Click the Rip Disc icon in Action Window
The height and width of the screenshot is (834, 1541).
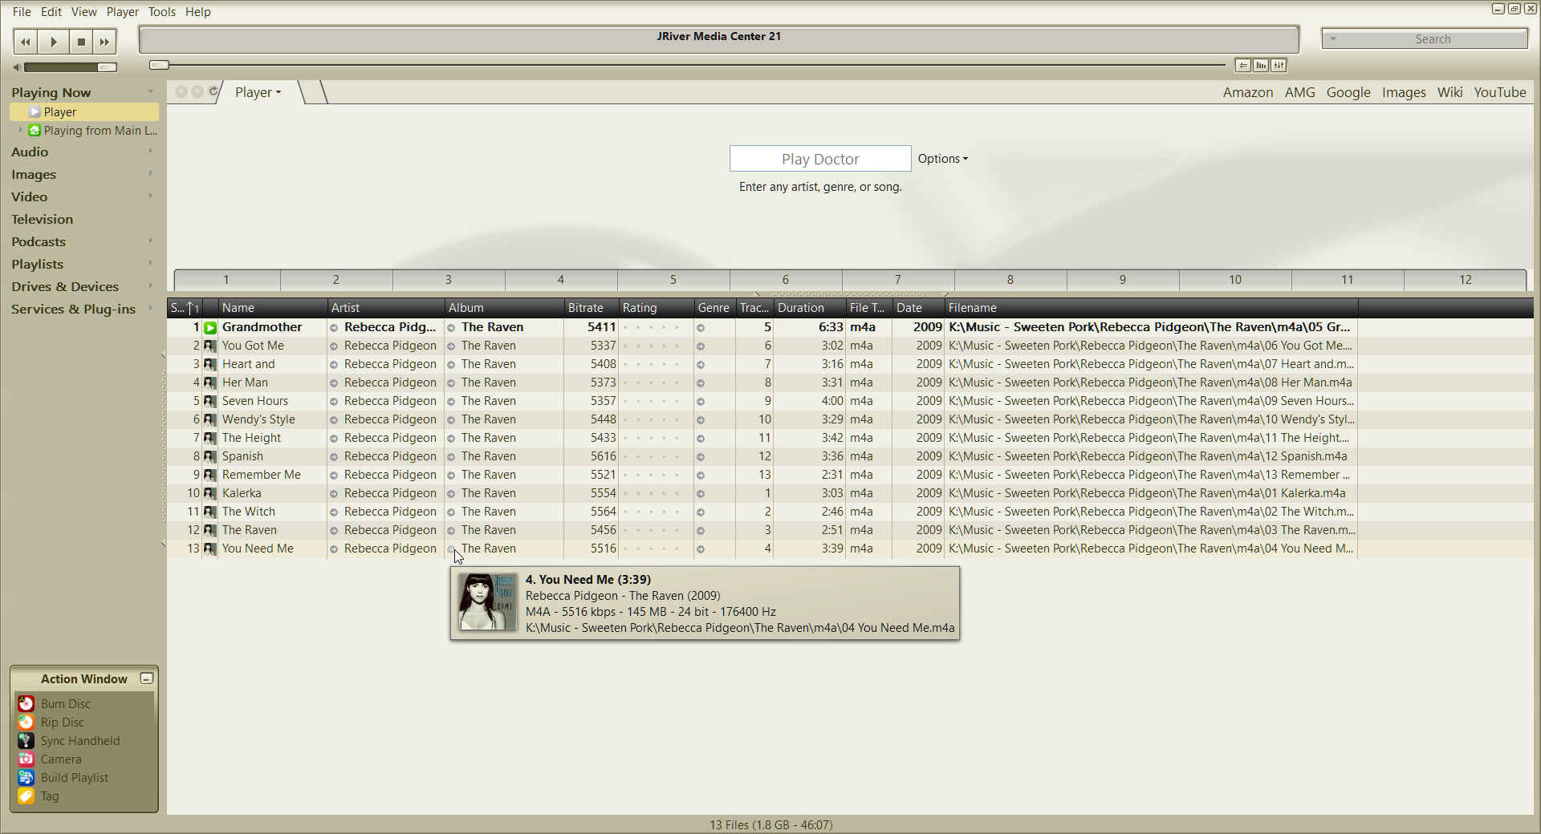click(x=26, y=722)
